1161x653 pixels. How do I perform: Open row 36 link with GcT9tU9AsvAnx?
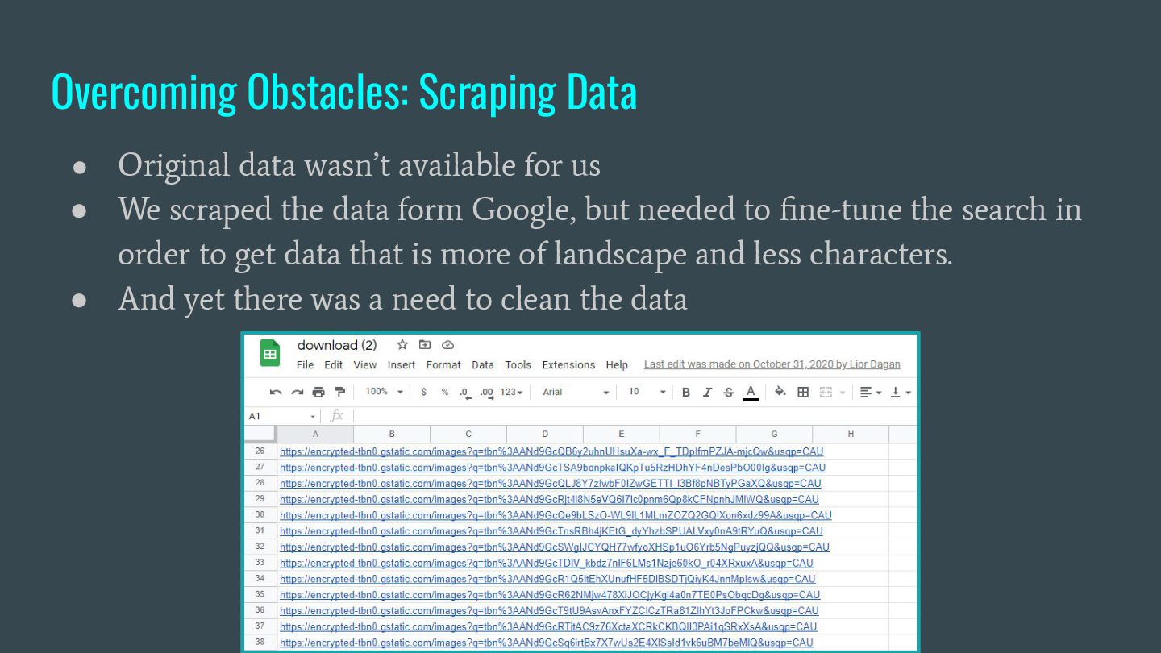pos(549,611)
